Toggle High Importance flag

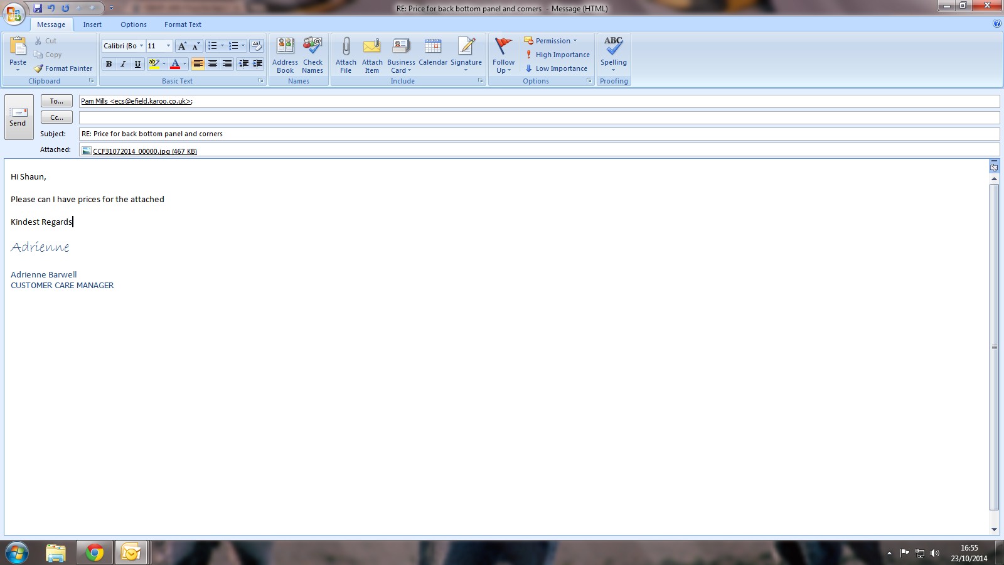(x=557, y=55)
